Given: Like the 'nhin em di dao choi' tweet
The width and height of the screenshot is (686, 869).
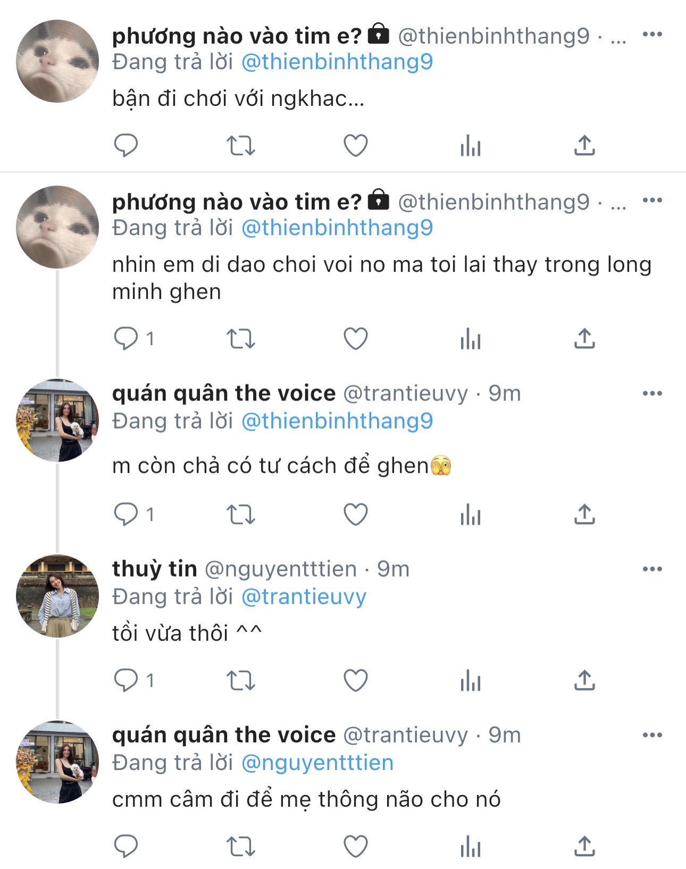Looking at the screenshot, I should [356, 338].
